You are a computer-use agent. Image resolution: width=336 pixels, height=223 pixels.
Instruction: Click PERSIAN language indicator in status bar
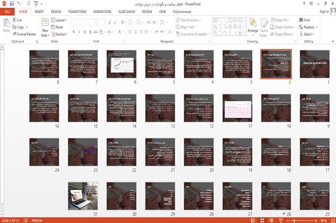click(37, 220)
